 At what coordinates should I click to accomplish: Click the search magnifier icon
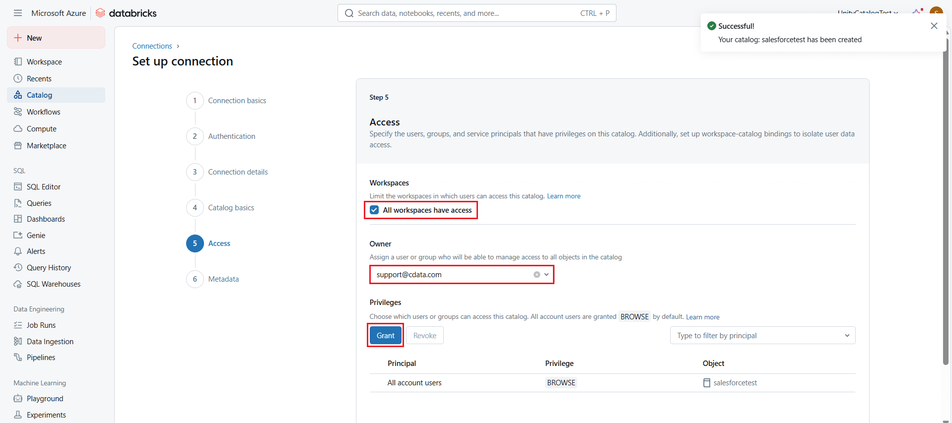click(349, 13)
